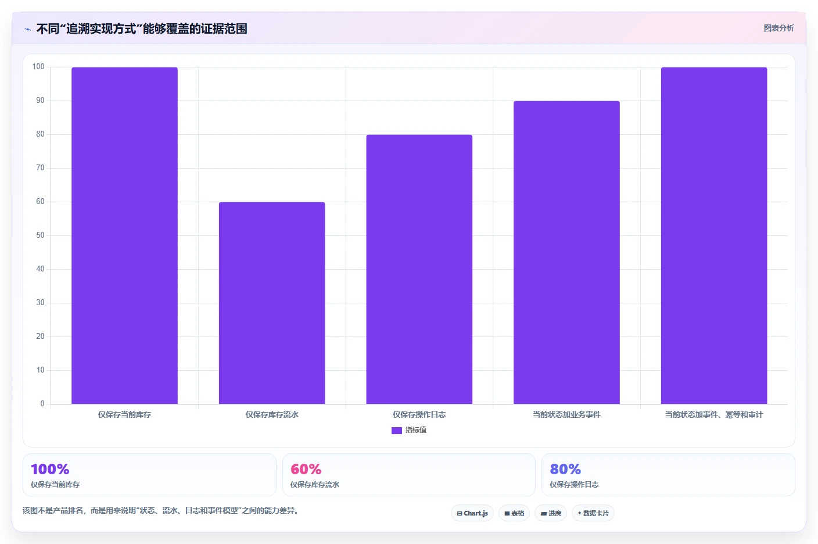Click the 仅保存库存流水 bar
This screenshot has width=818, height=544.
(272, 303)
